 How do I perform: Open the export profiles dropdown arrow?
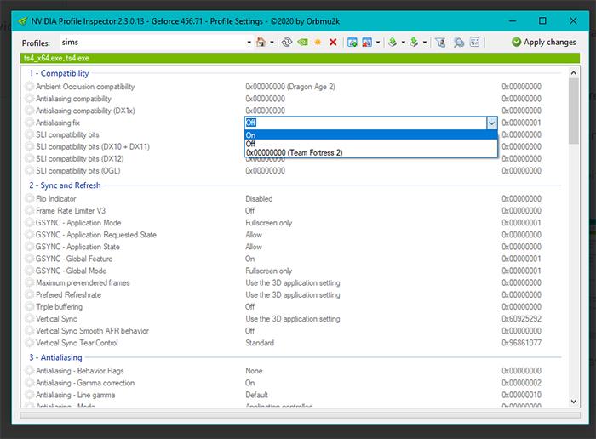coord(404,43)
